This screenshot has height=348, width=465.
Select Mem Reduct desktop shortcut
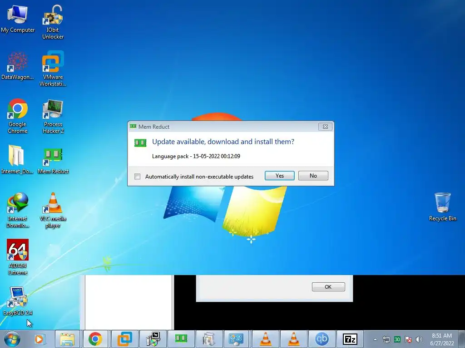(x=53, y=161)
